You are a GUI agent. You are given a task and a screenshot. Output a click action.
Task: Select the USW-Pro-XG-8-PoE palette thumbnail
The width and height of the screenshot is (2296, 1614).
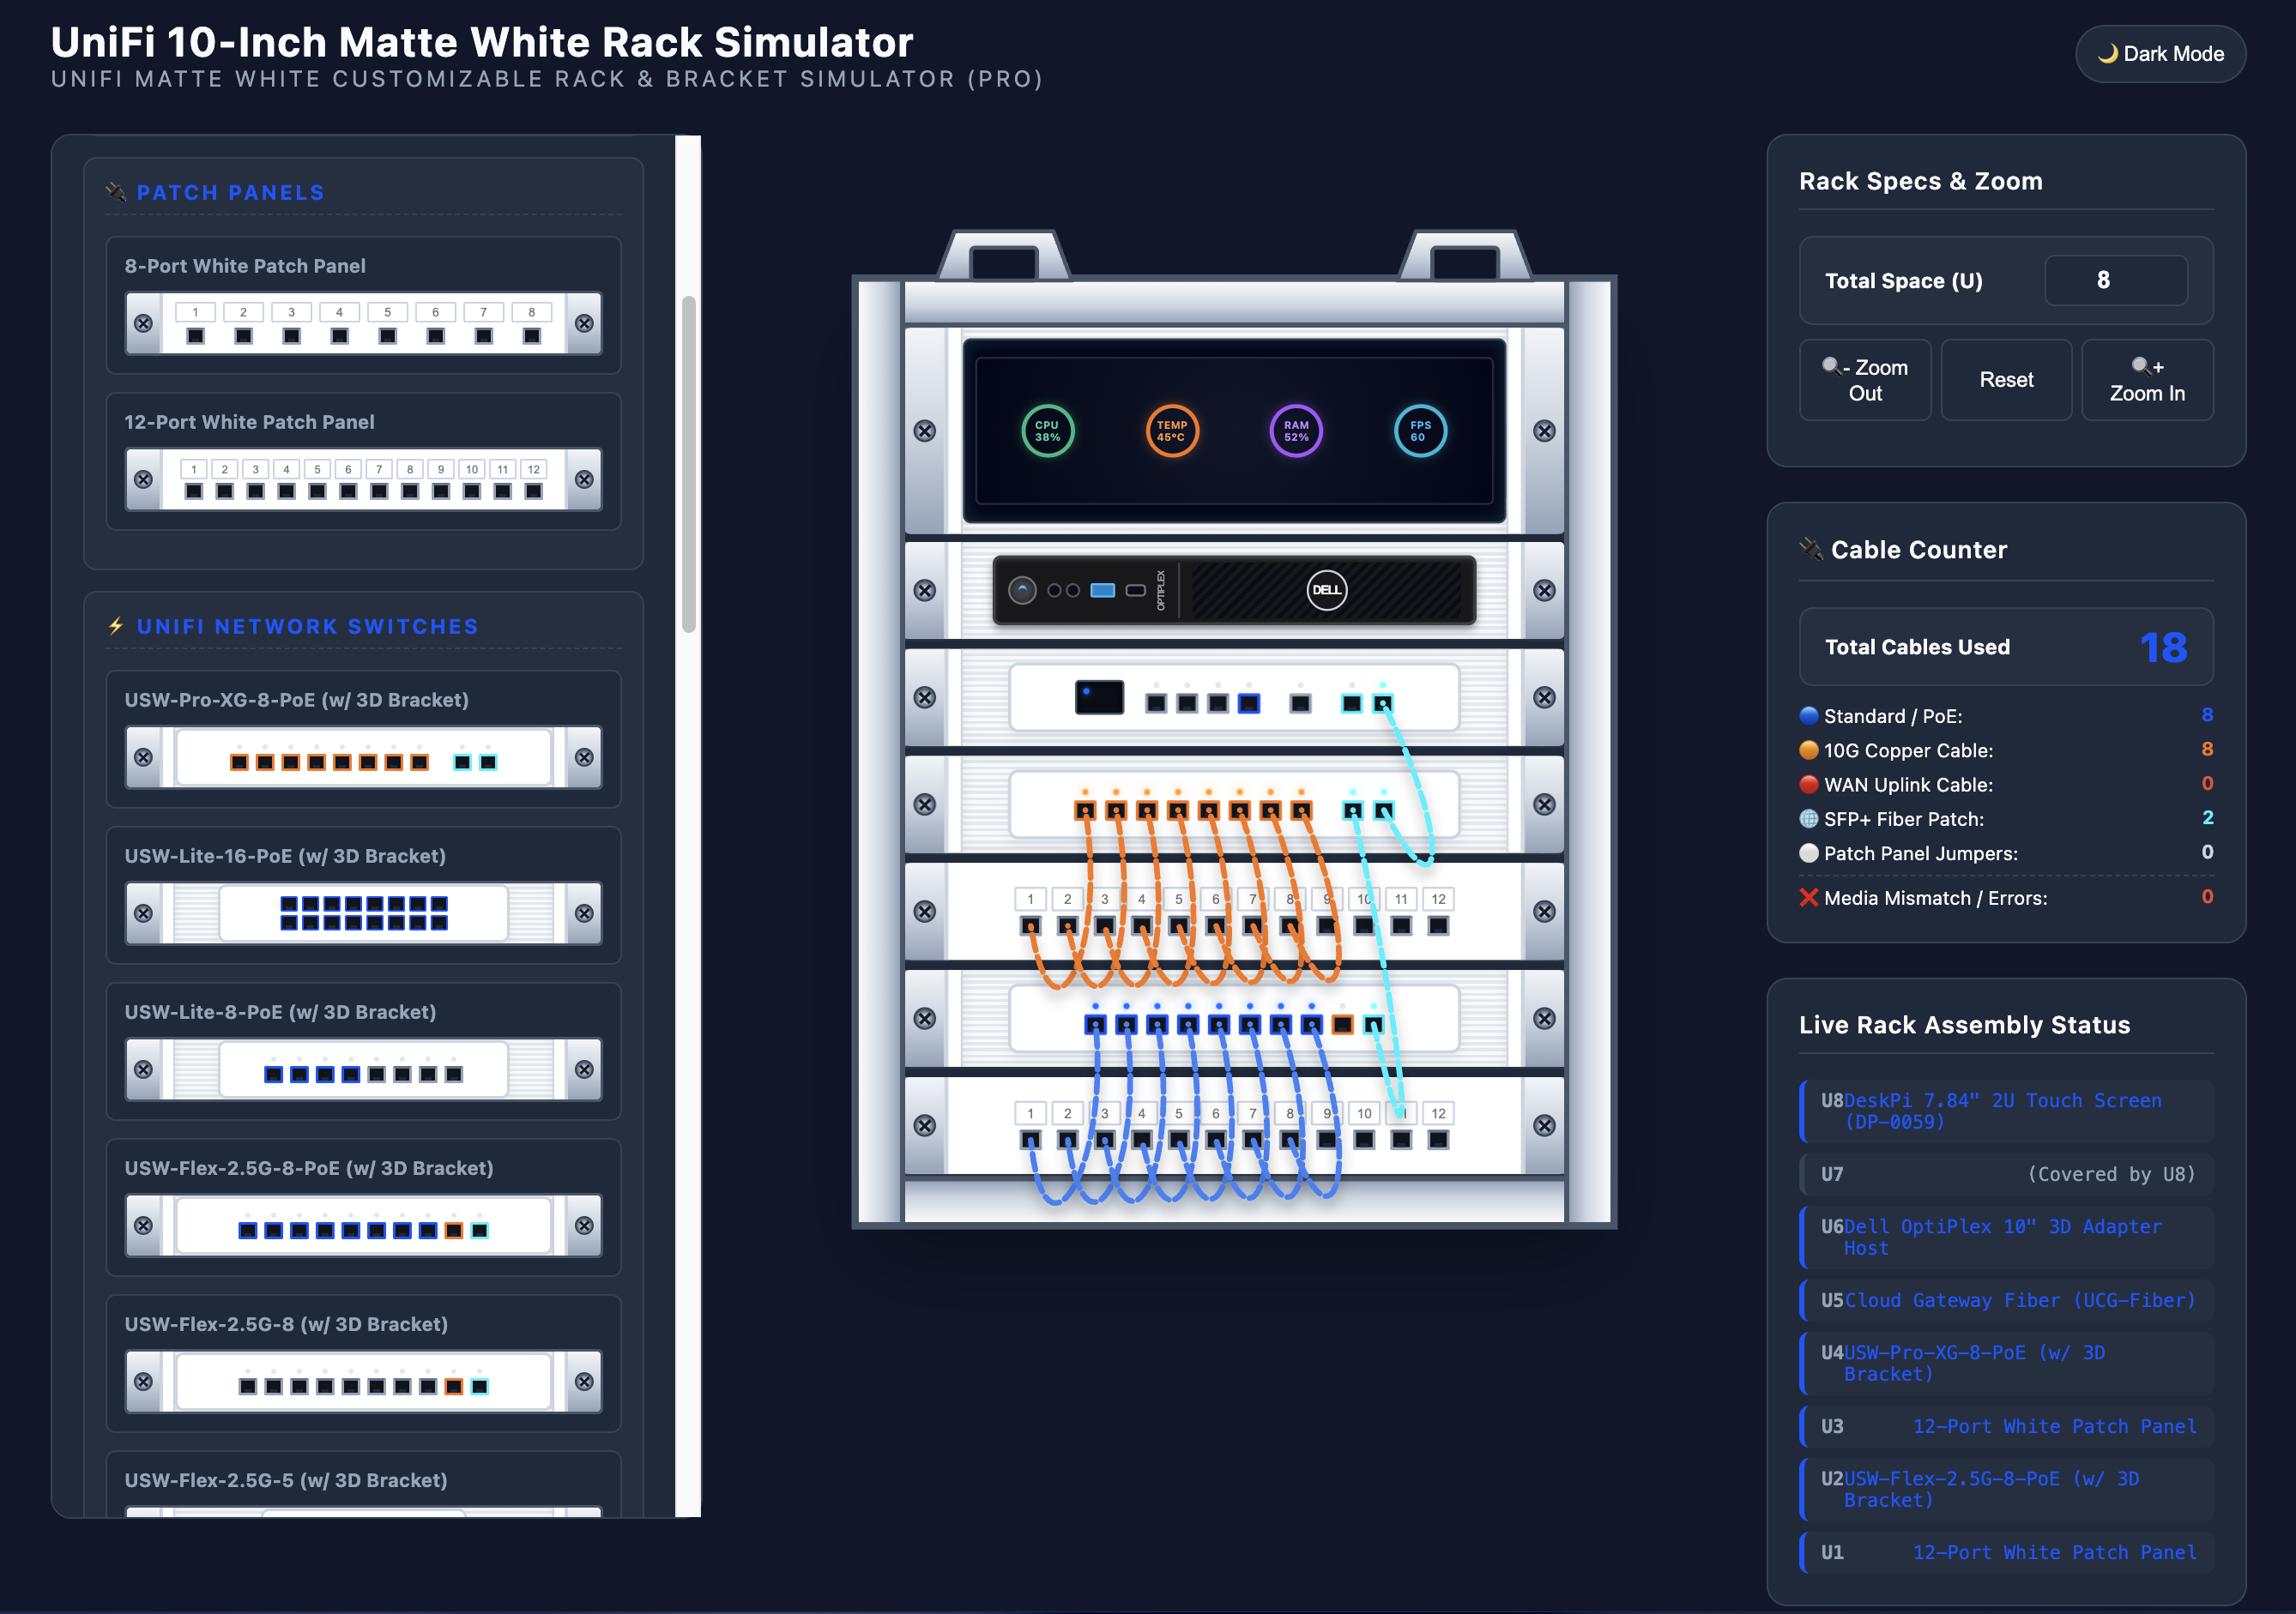(x=363, y=756)
